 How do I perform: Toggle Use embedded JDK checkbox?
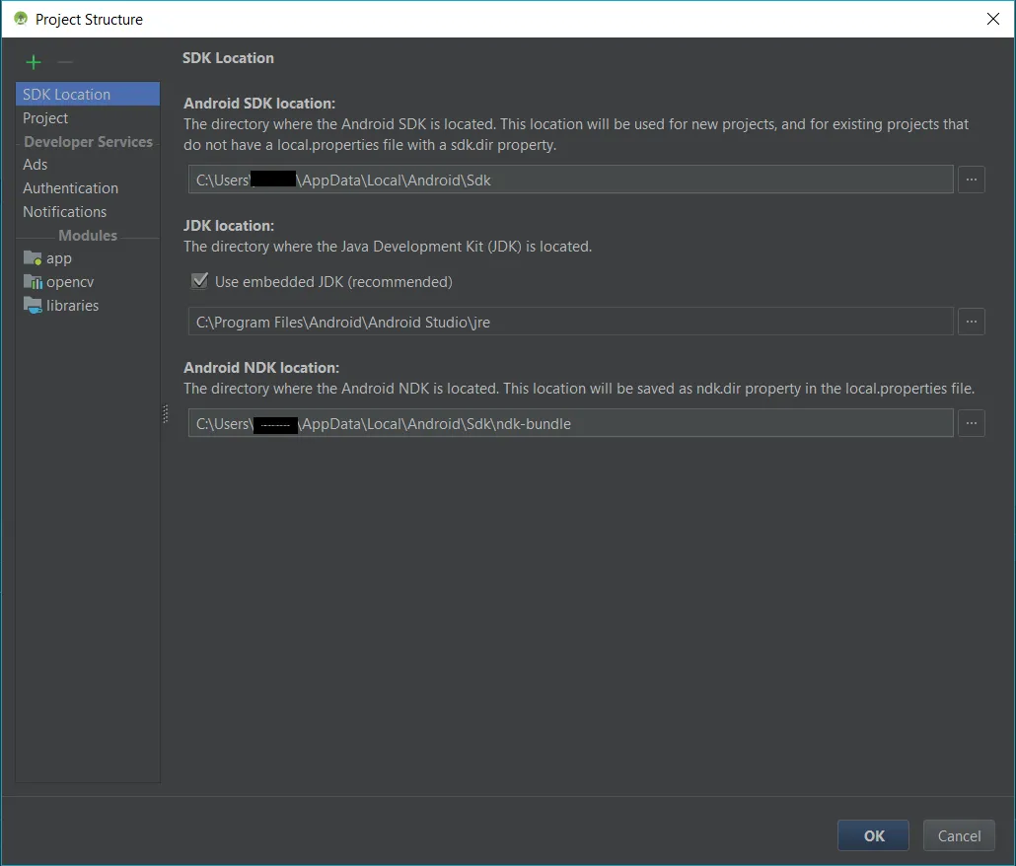[x=199, y=280]
